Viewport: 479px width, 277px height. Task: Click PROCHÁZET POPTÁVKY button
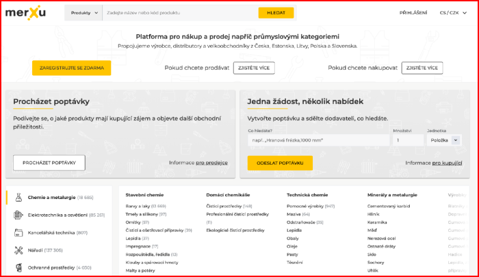point(49,163)
